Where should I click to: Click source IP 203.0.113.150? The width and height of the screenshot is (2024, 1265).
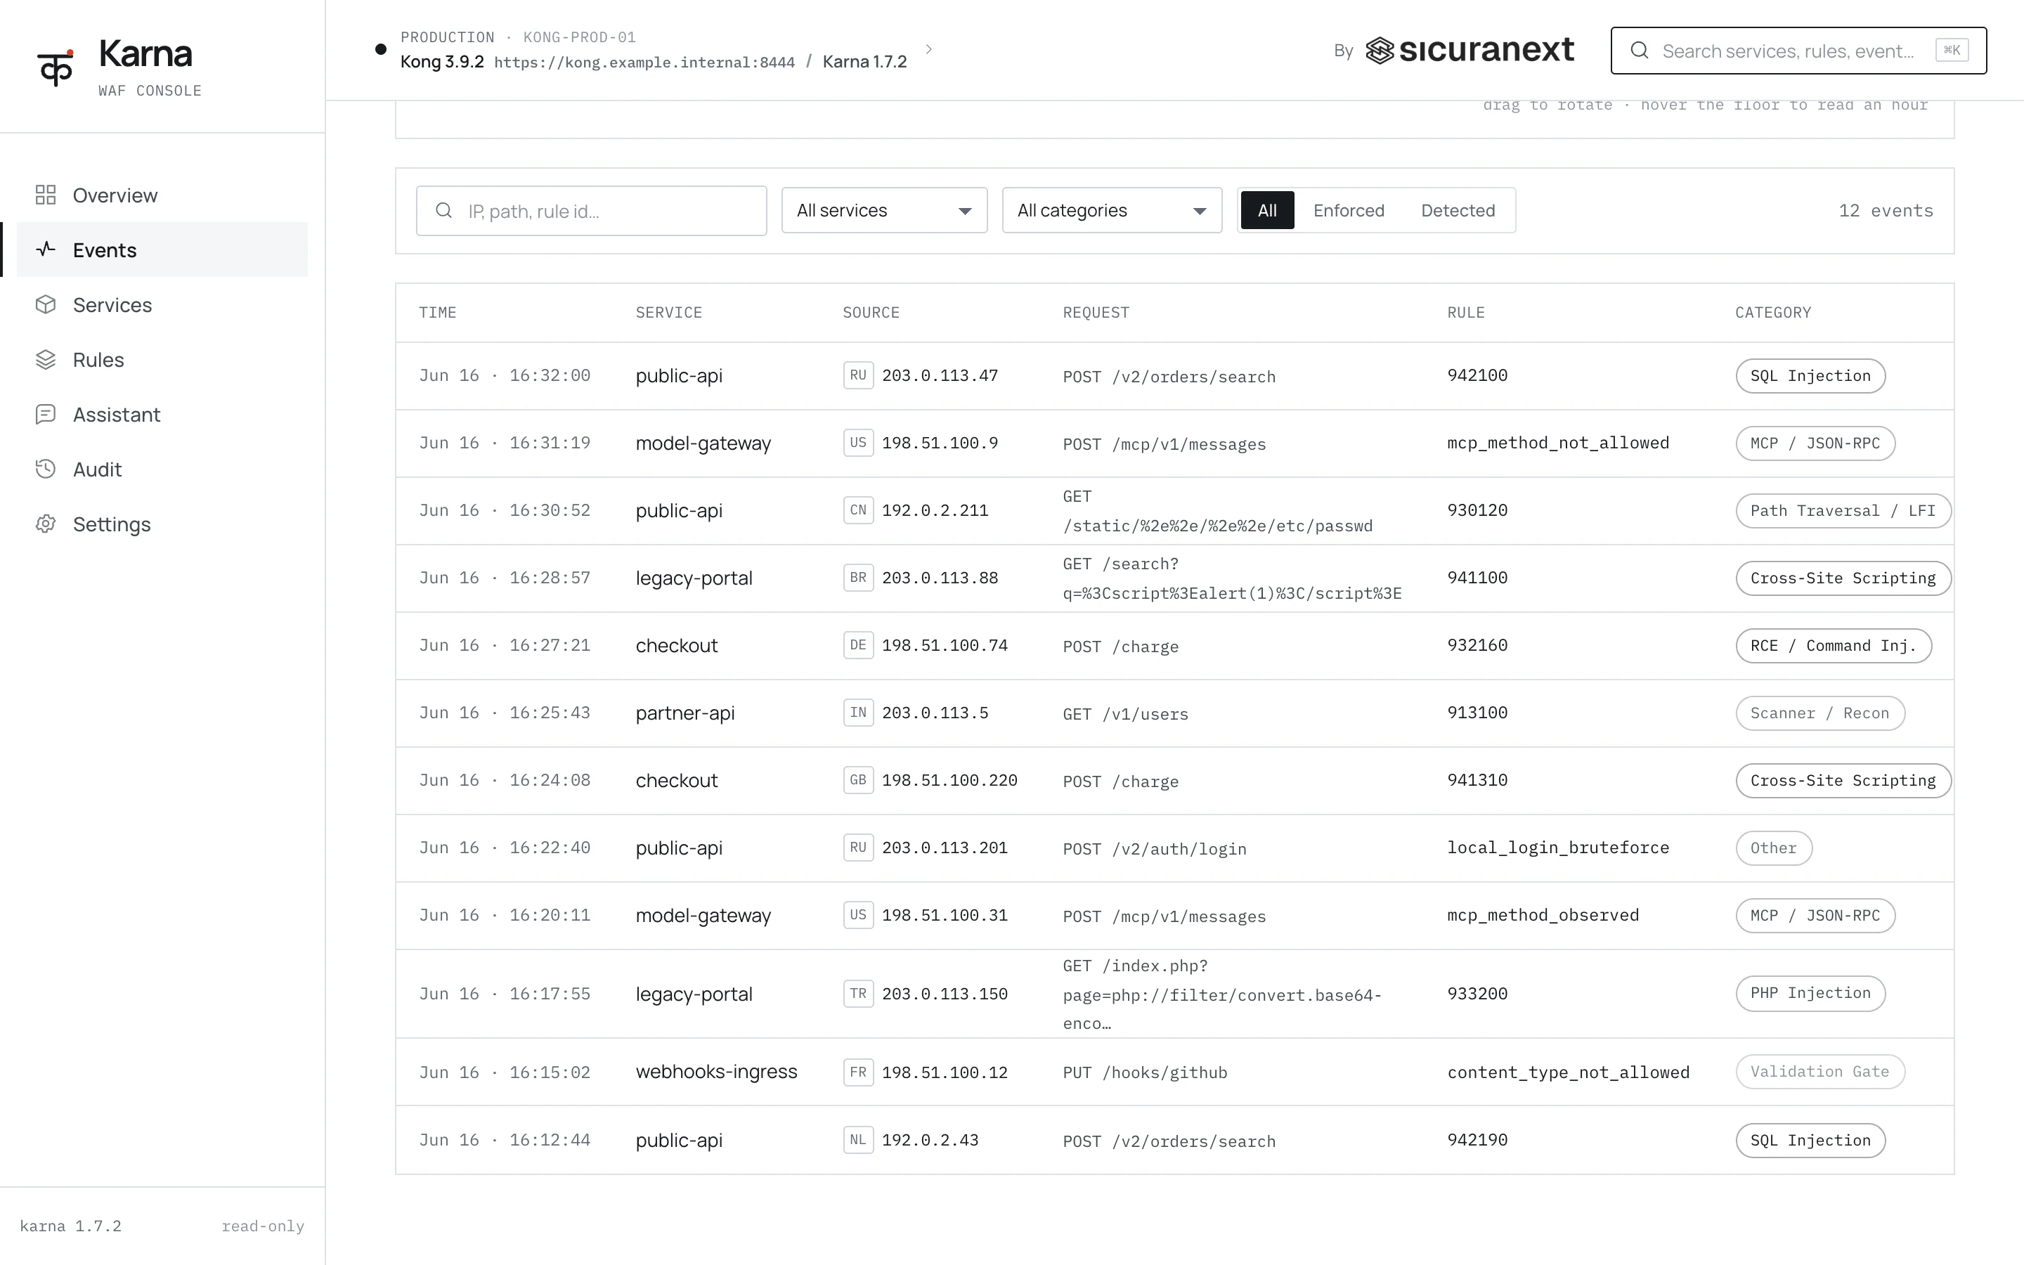(x=945, y=994)
